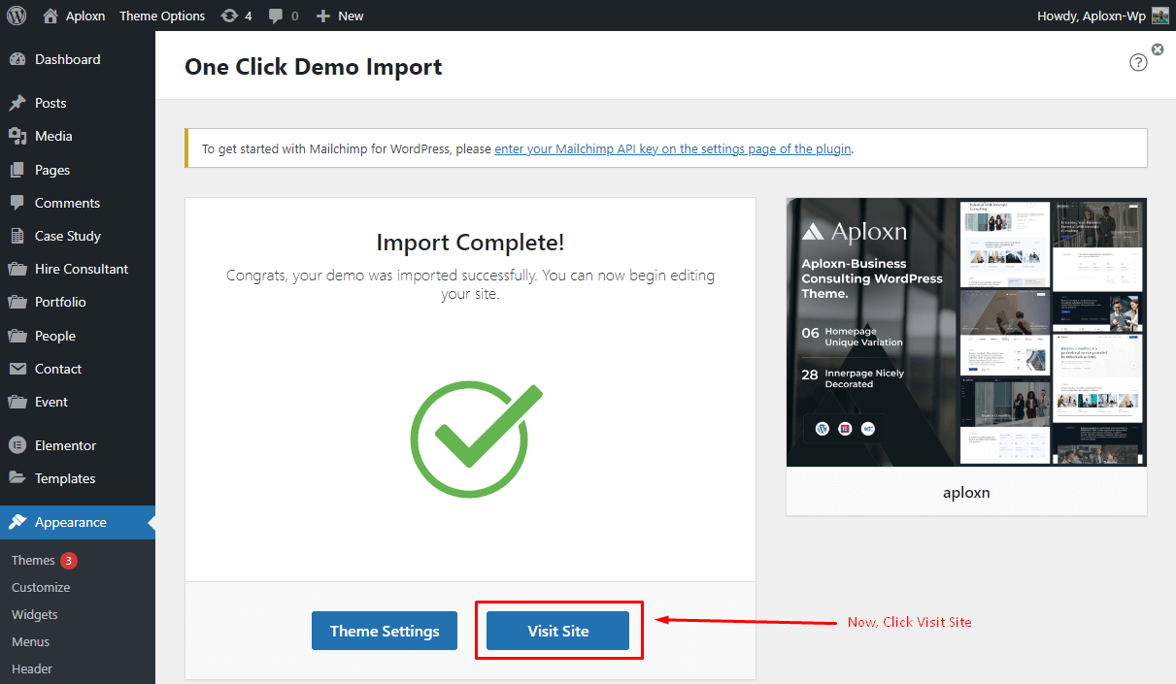The width and height of the screenshot is (1176, 684).
Task: Click the Posts pushpin icon
Action: click(17, 103)
